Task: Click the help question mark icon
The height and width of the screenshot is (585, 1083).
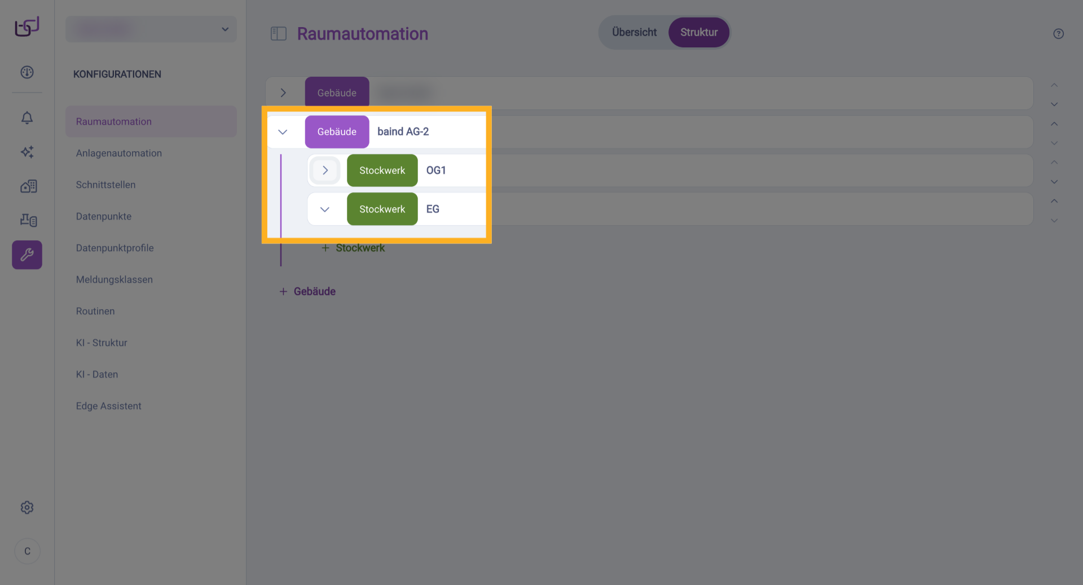Action: click(x=1058, y=34)
